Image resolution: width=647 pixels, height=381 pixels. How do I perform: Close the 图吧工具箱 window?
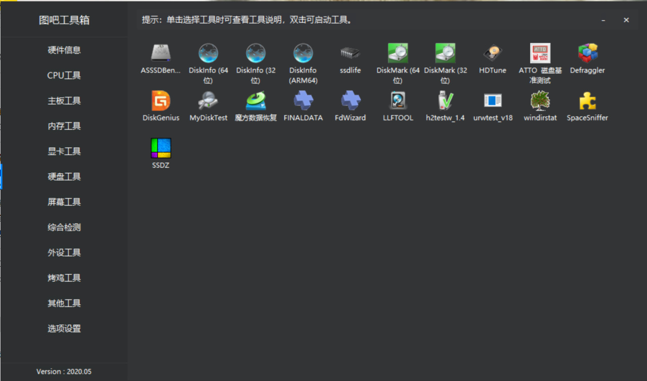(626, 20)
